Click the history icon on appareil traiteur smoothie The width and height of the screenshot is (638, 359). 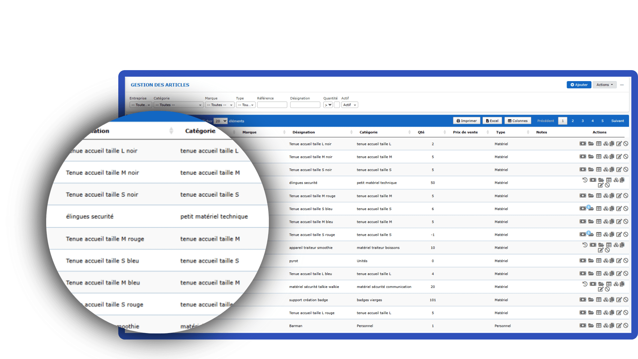coord(585,245)
